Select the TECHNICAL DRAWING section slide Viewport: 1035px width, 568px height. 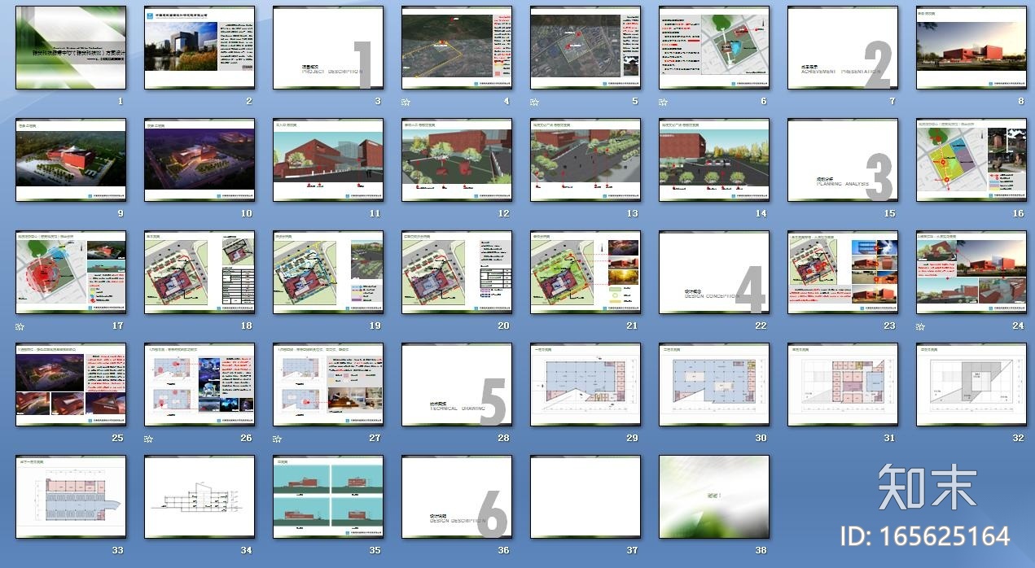click(x=456, y=384)
